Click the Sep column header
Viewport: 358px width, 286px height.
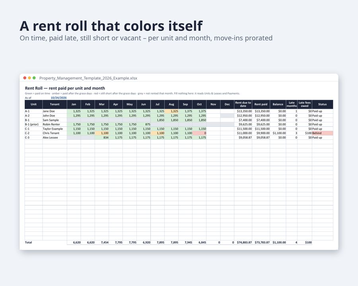point(185,104)
